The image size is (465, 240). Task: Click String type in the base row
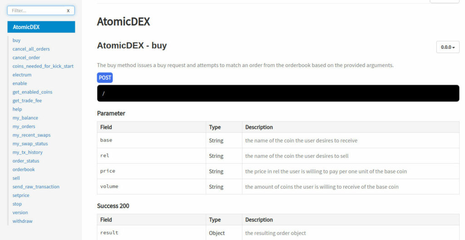pos(216,141)
